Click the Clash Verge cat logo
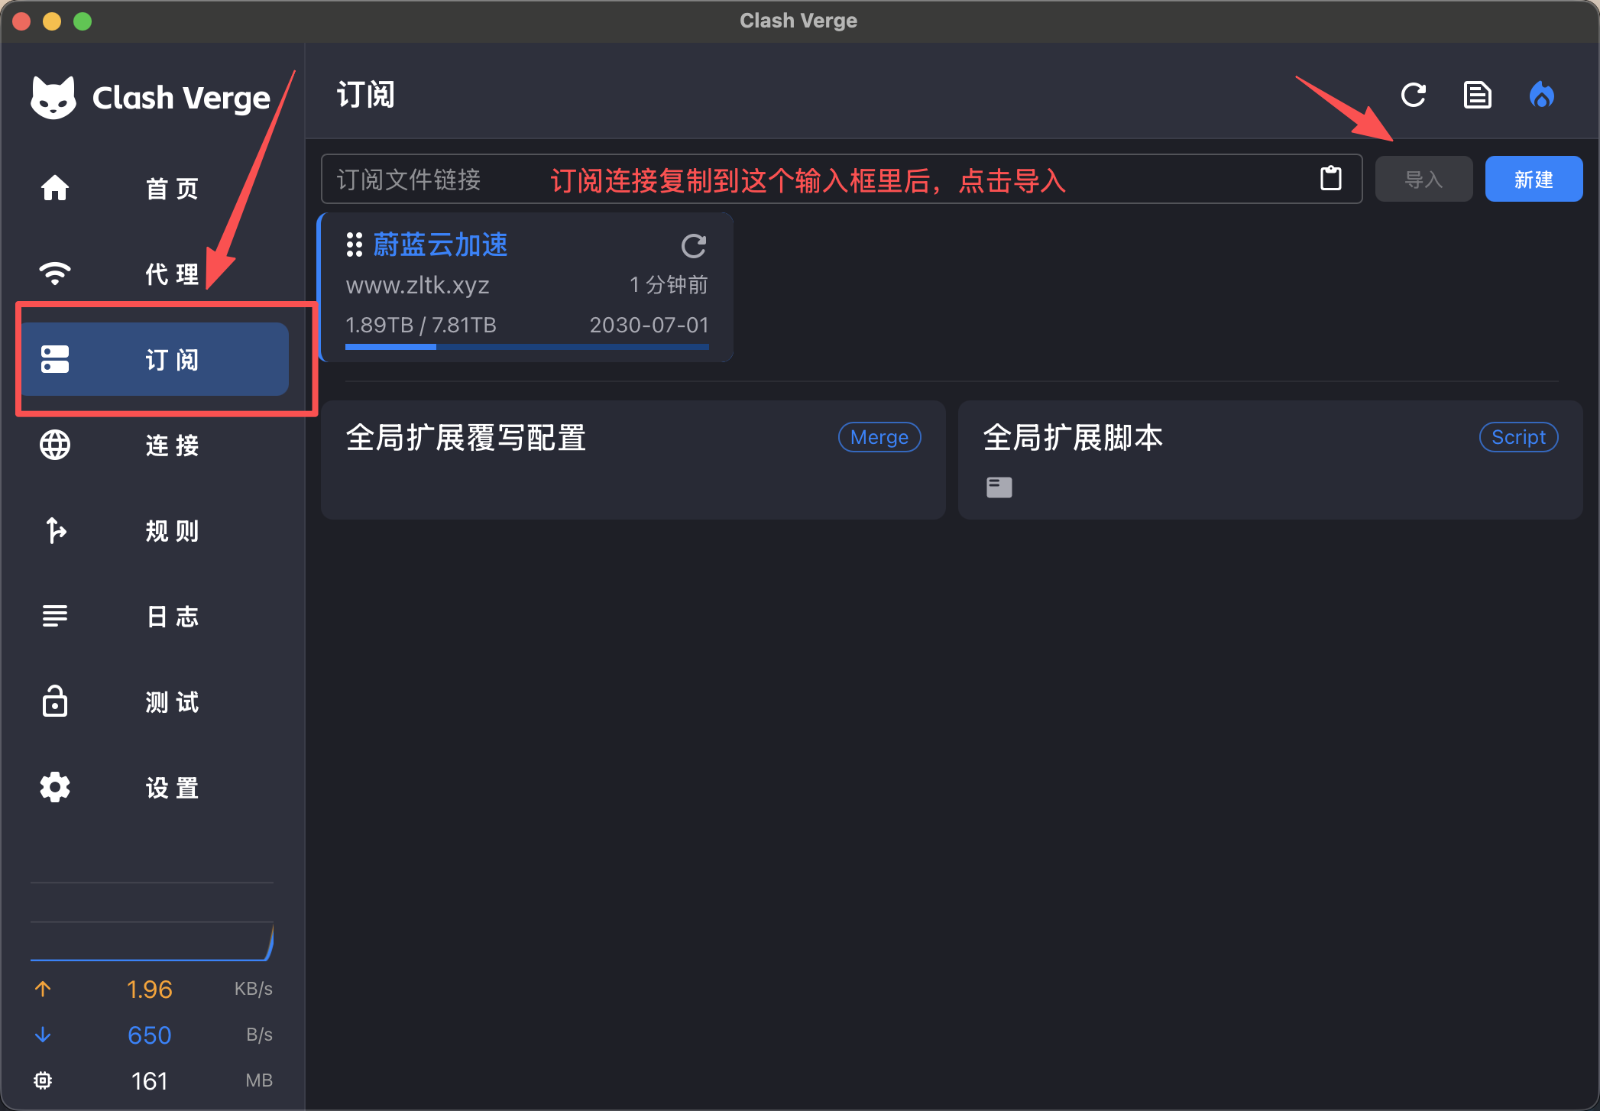The height and width of the screenshot is (1111, 1600). [53, 98]
